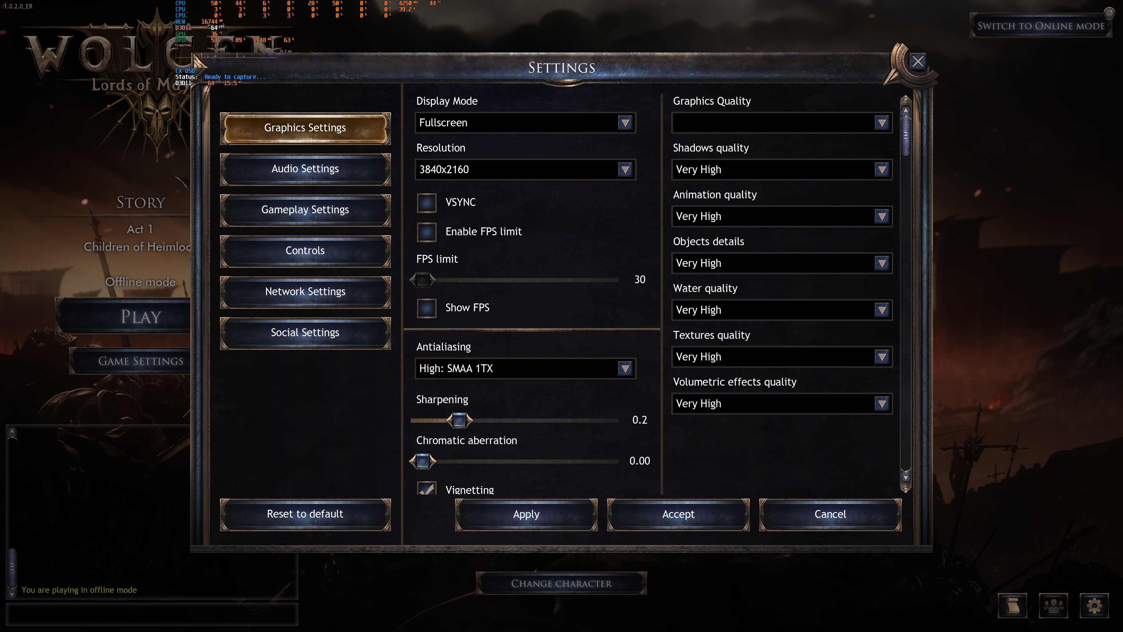Toggle the Show FPS checkbox
The image size is (1123, 632).
tap(426, 308)
